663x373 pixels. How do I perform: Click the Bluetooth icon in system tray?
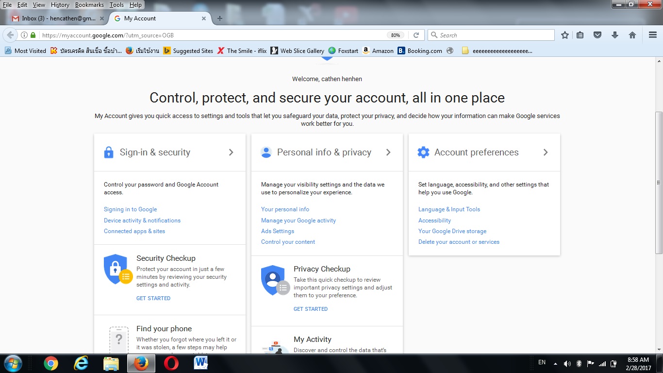(x=579, y=363)
